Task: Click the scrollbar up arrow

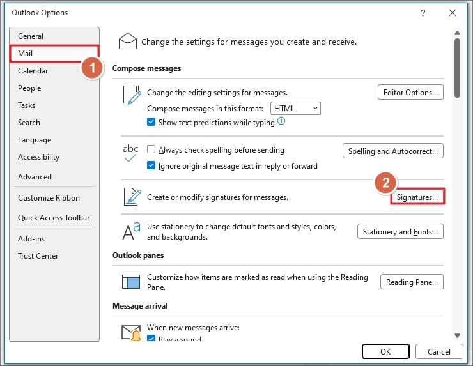Action: (x=457, y=33)
